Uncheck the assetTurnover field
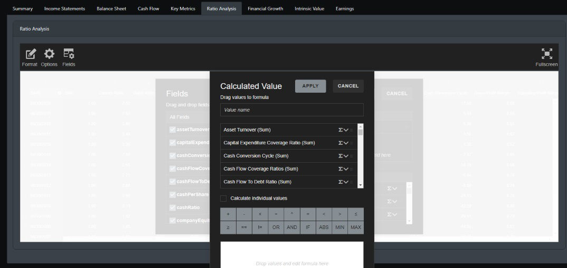This screenshot has height=268, width=567. click(173, 130)
